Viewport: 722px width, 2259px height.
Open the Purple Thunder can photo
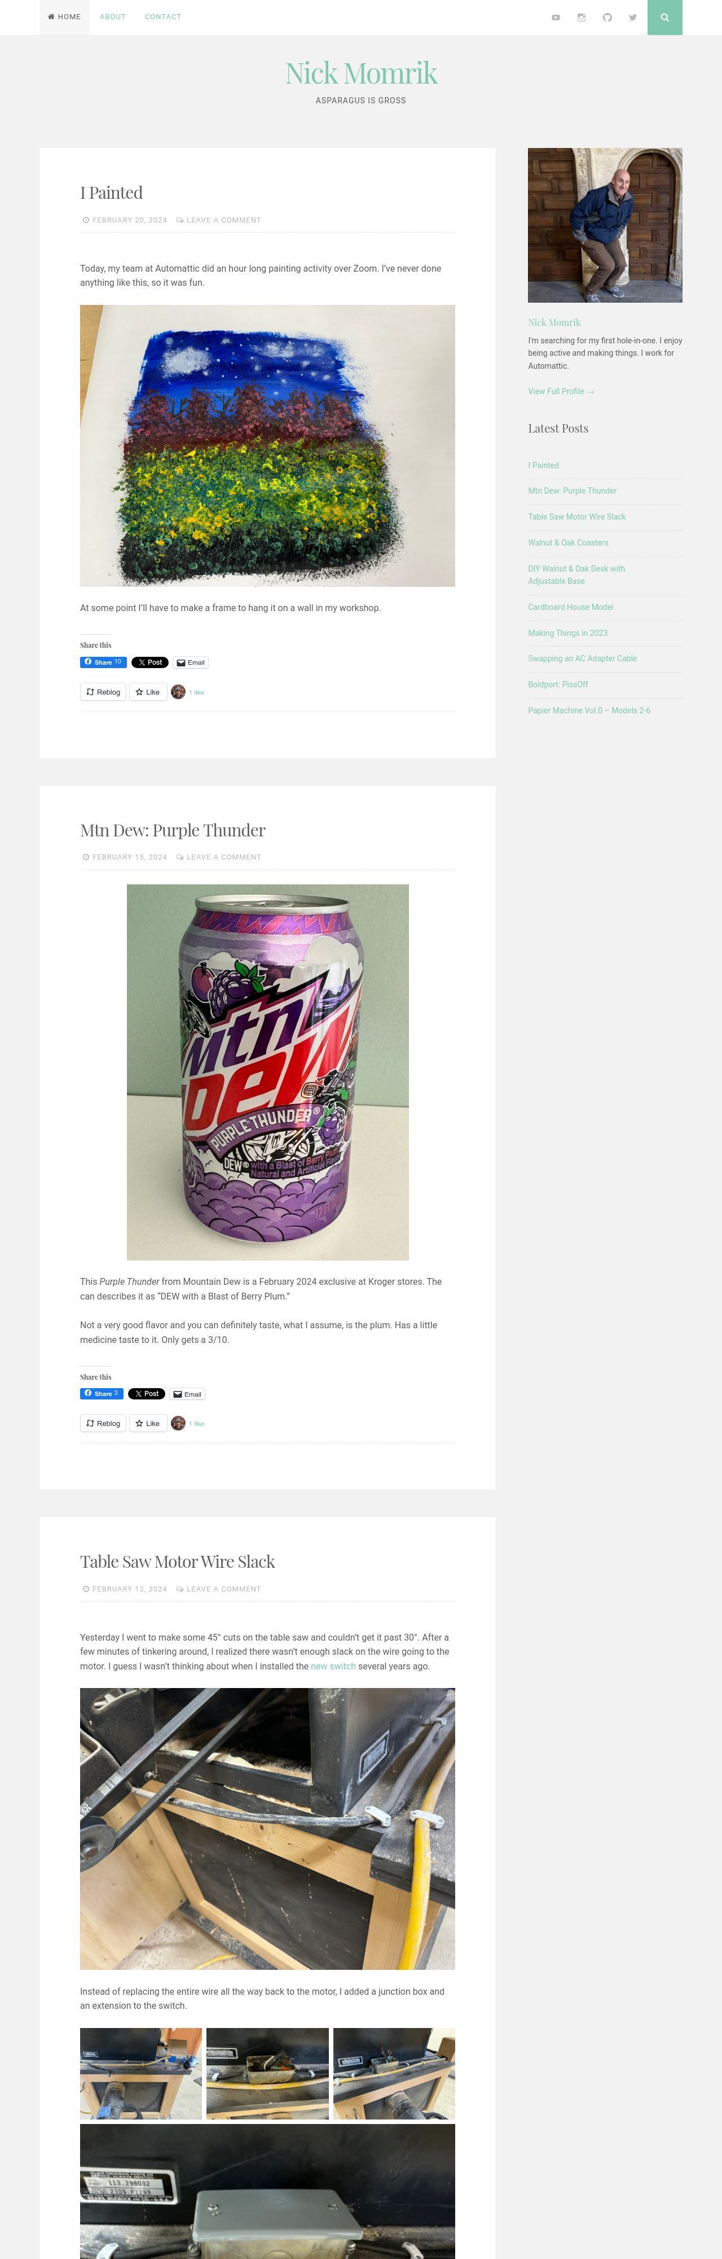click(267, 1072)
